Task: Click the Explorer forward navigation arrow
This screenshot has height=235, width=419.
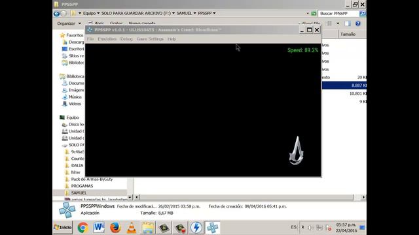Action: point(64,13)
